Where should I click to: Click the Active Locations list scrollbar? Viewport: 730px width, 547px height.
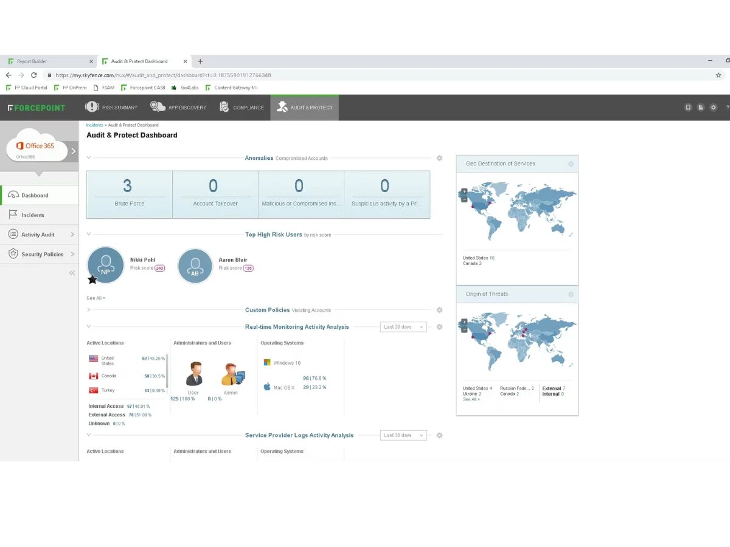(168, 371)
